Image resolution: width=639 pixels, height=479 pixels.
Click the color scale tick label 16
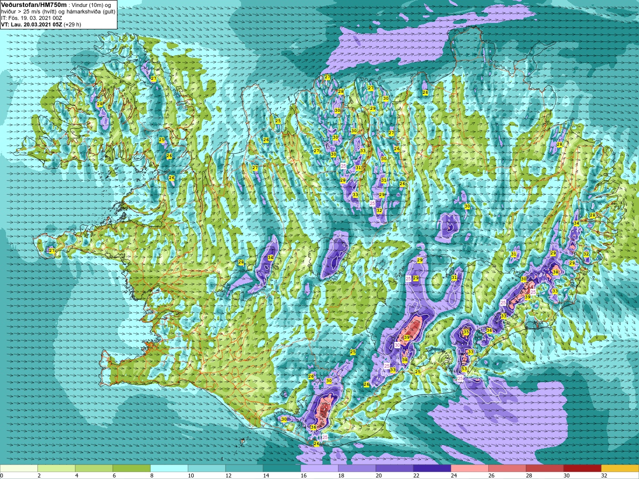(304, 476)
